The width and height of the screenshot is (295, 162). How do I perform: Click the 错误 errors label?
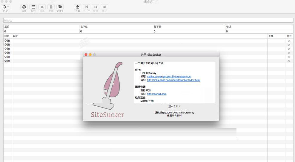click(x=229, y=27)
